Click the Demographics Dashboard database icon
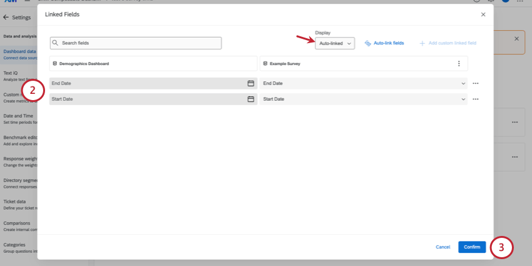Viewport: 532px width, 266px height. click(55, 63)
